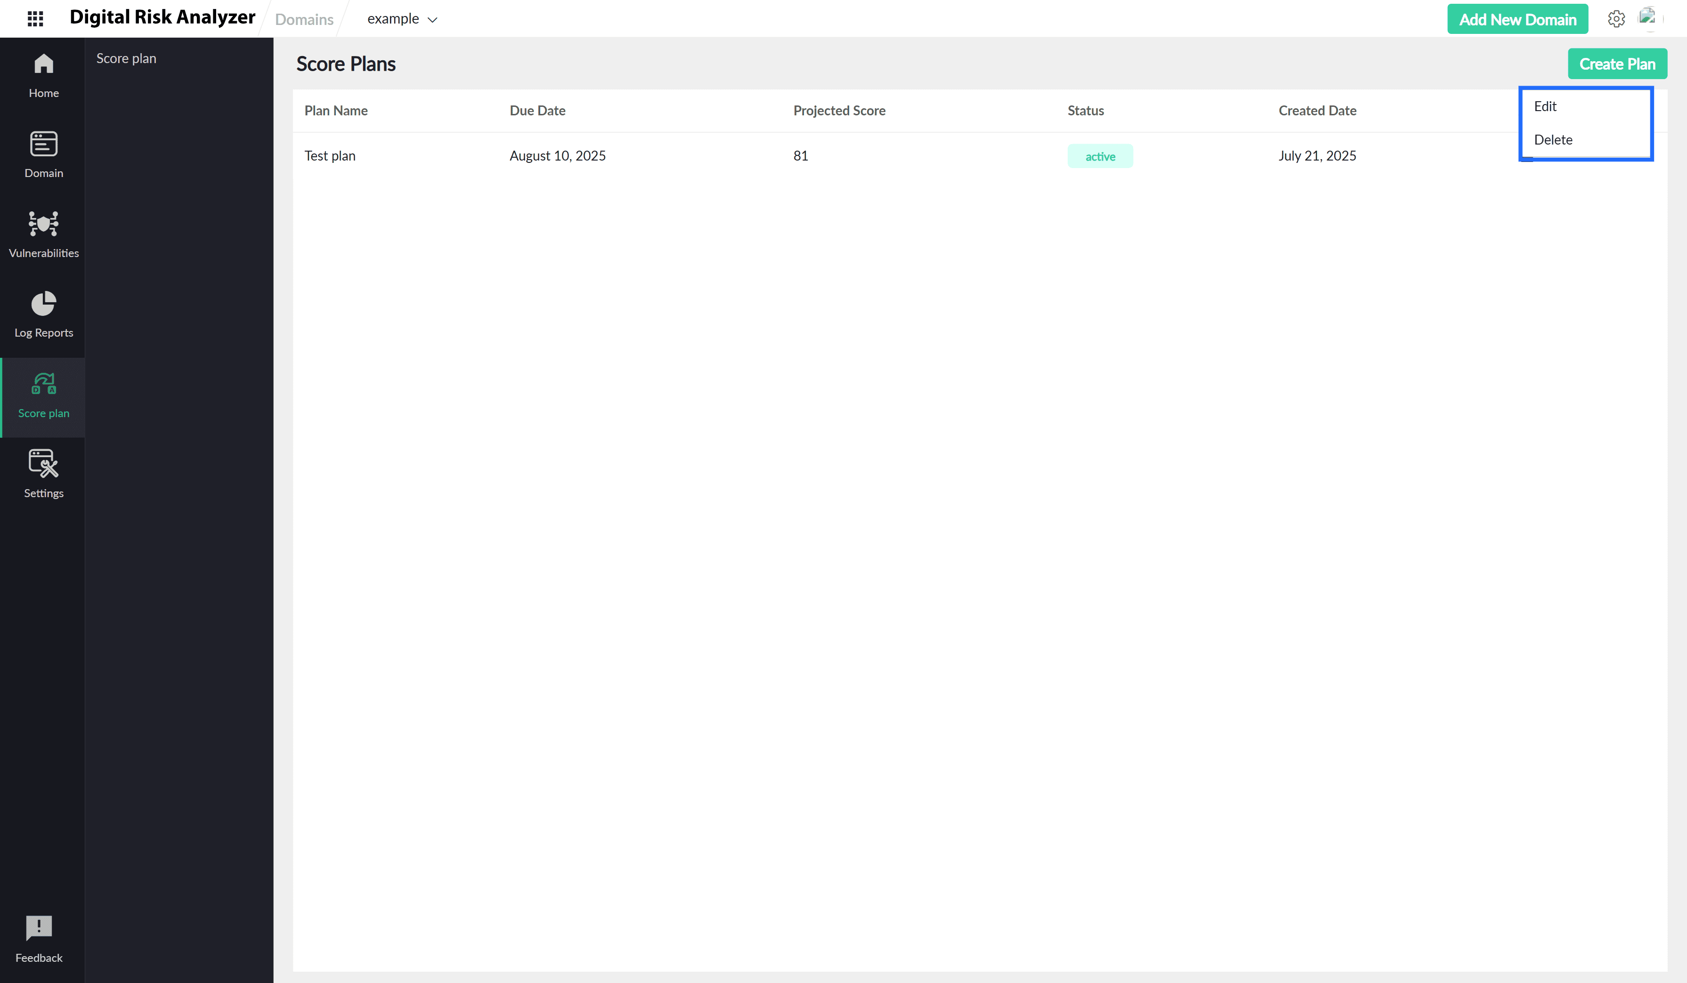Click the Create Plan button
This screenshot has height=983, width=1687.
1617,64
